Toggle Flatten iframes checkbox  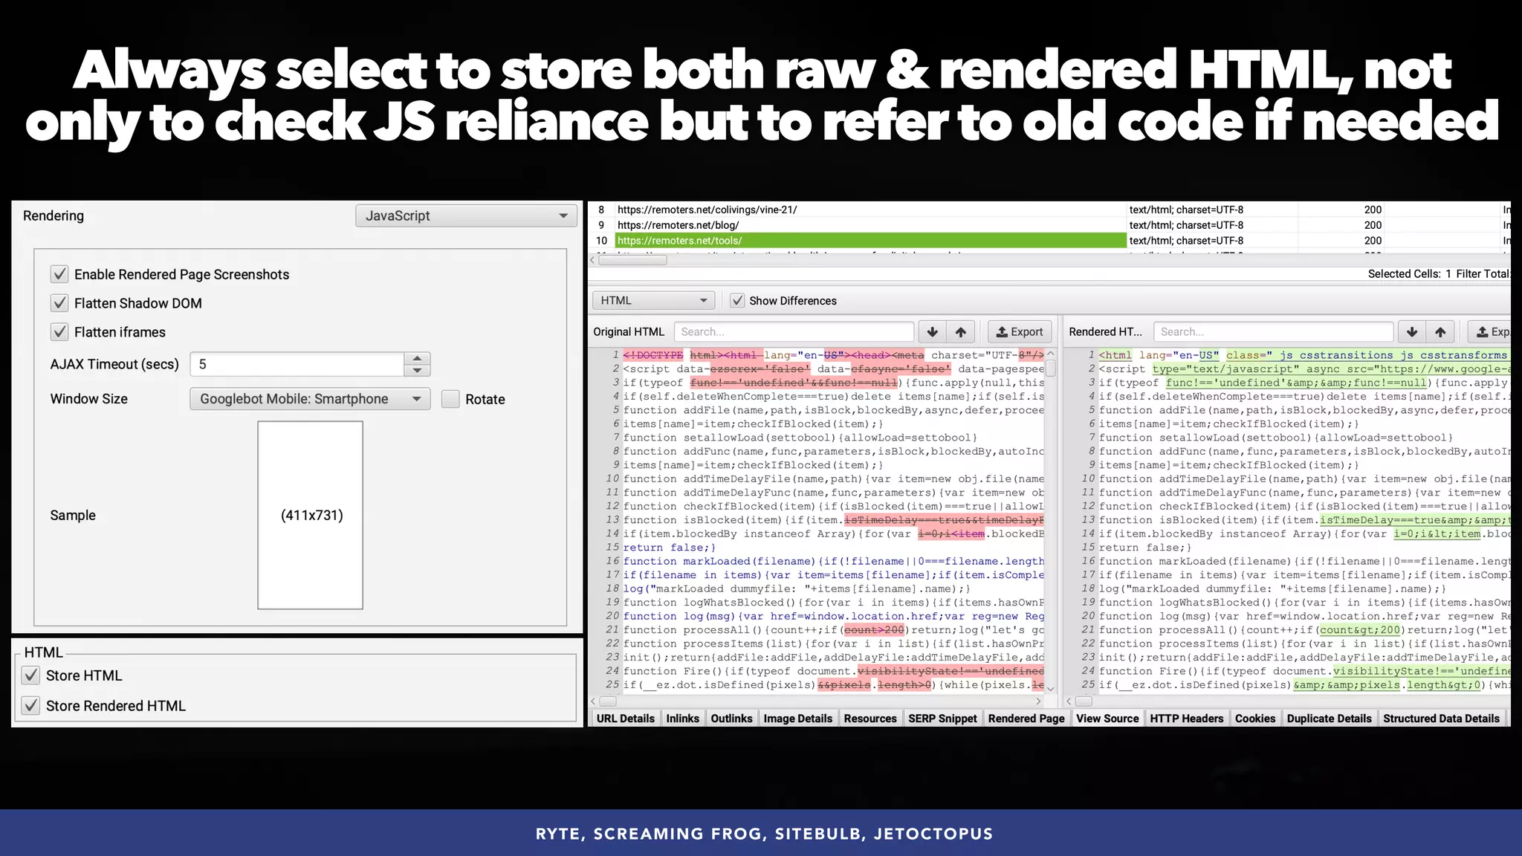tap(59, 332)
